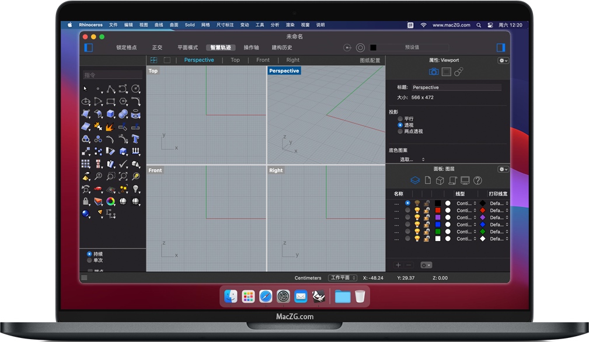Open the 工作平面 dropdown in the status bar
Image resolution: width=589 pixels, height=342 pixels.
[x=343, y=278]
